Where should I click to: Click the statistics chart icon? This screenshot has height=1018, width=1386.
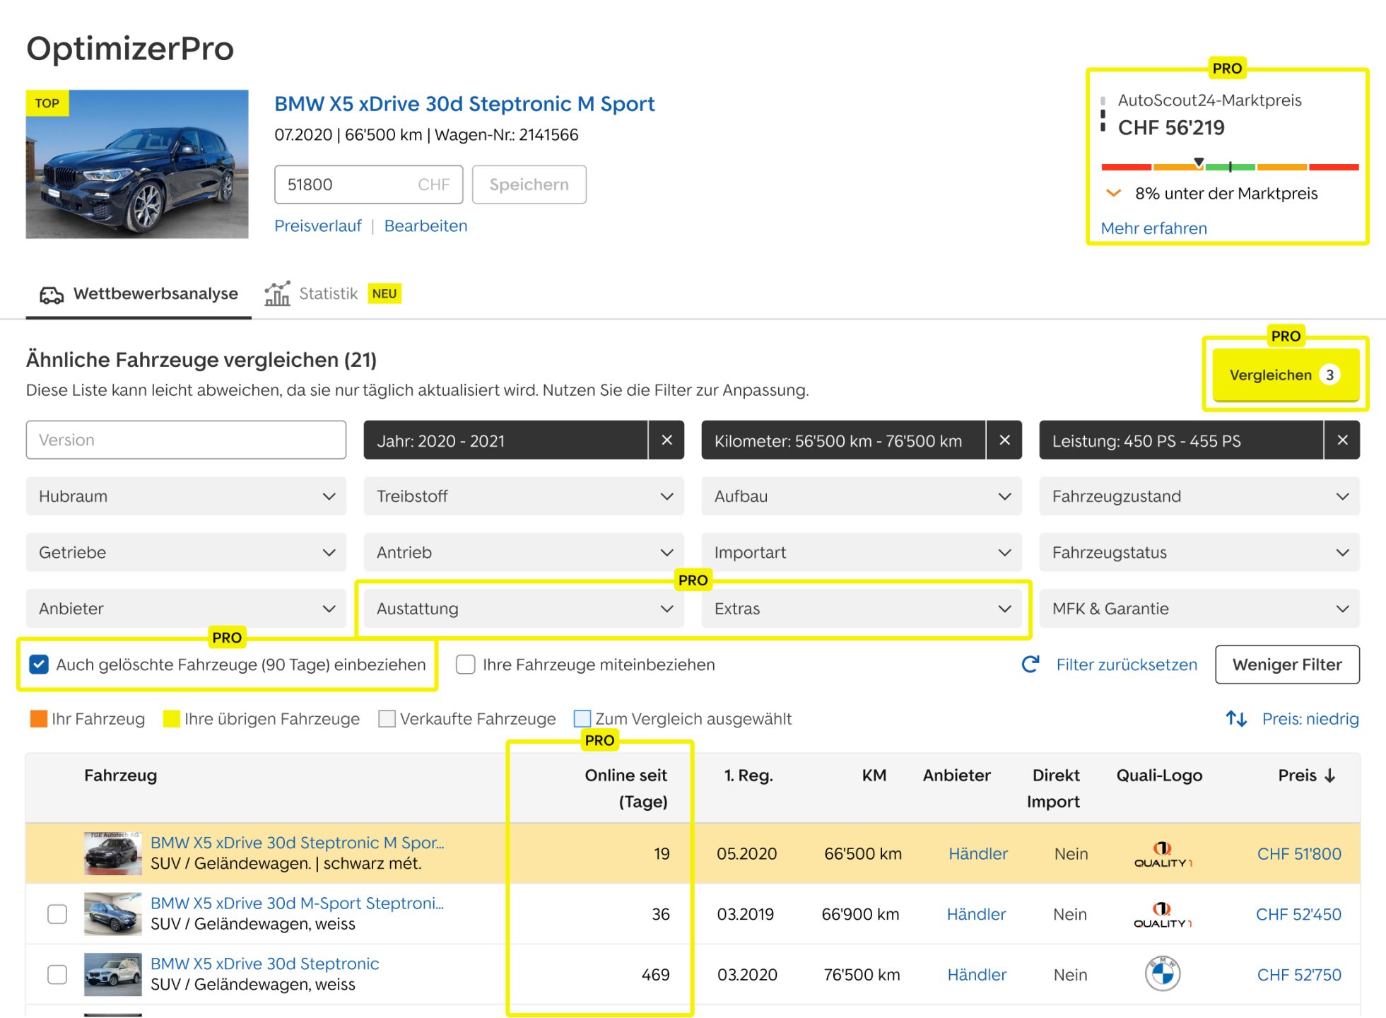[277, 293]
